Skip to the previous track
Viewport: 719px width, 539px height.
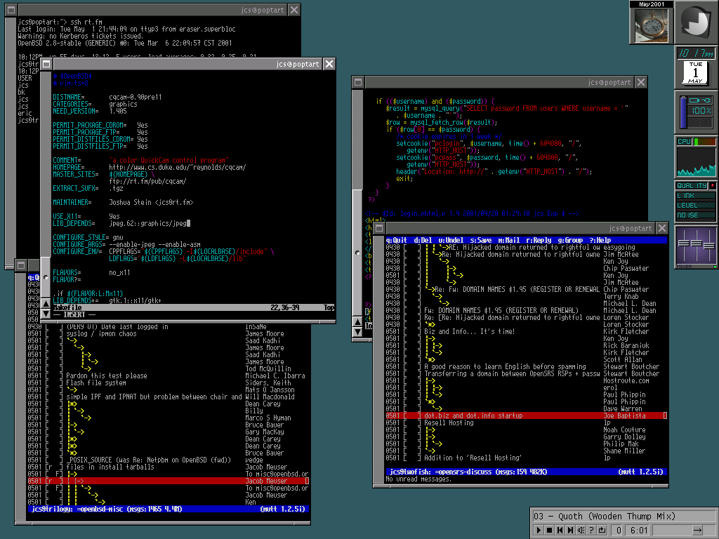560,530
